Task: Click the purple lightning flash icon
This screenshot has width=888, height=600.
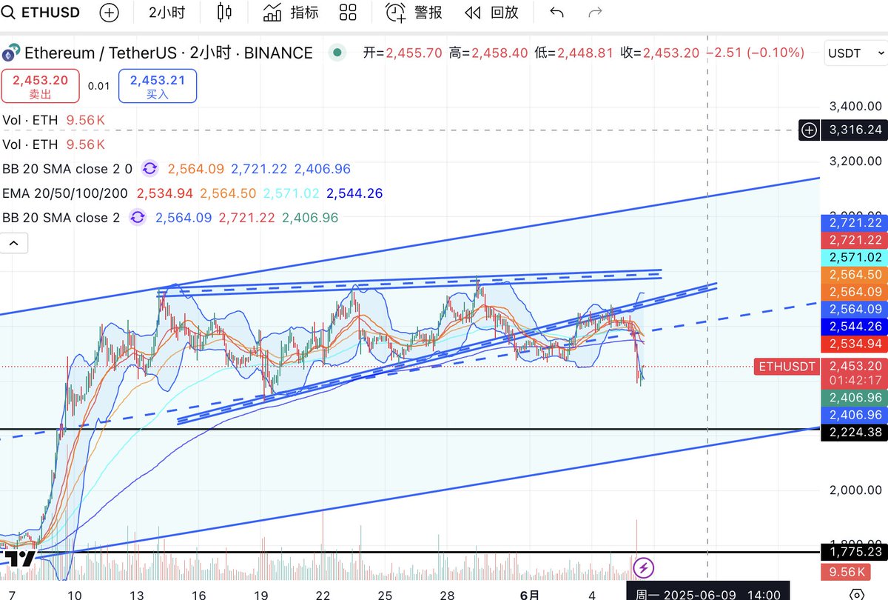Action: coord(643,568)
